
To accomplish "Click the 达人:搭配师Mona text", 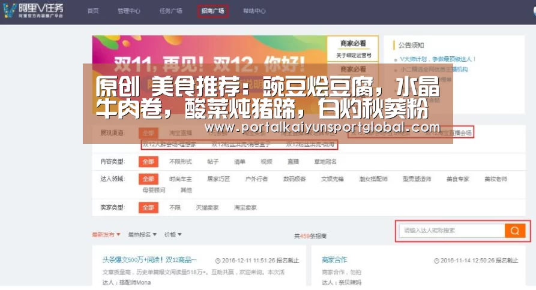I will click(127, 282).
